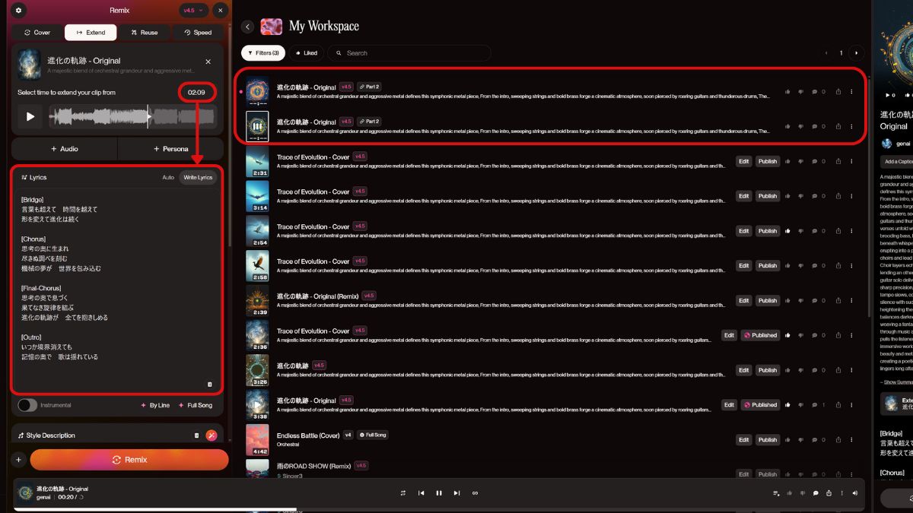Toggle the repeat arrows icon in player bar
Image resolution: width=913 pixels, height=513 pixels.
click(x=403, y=493)
